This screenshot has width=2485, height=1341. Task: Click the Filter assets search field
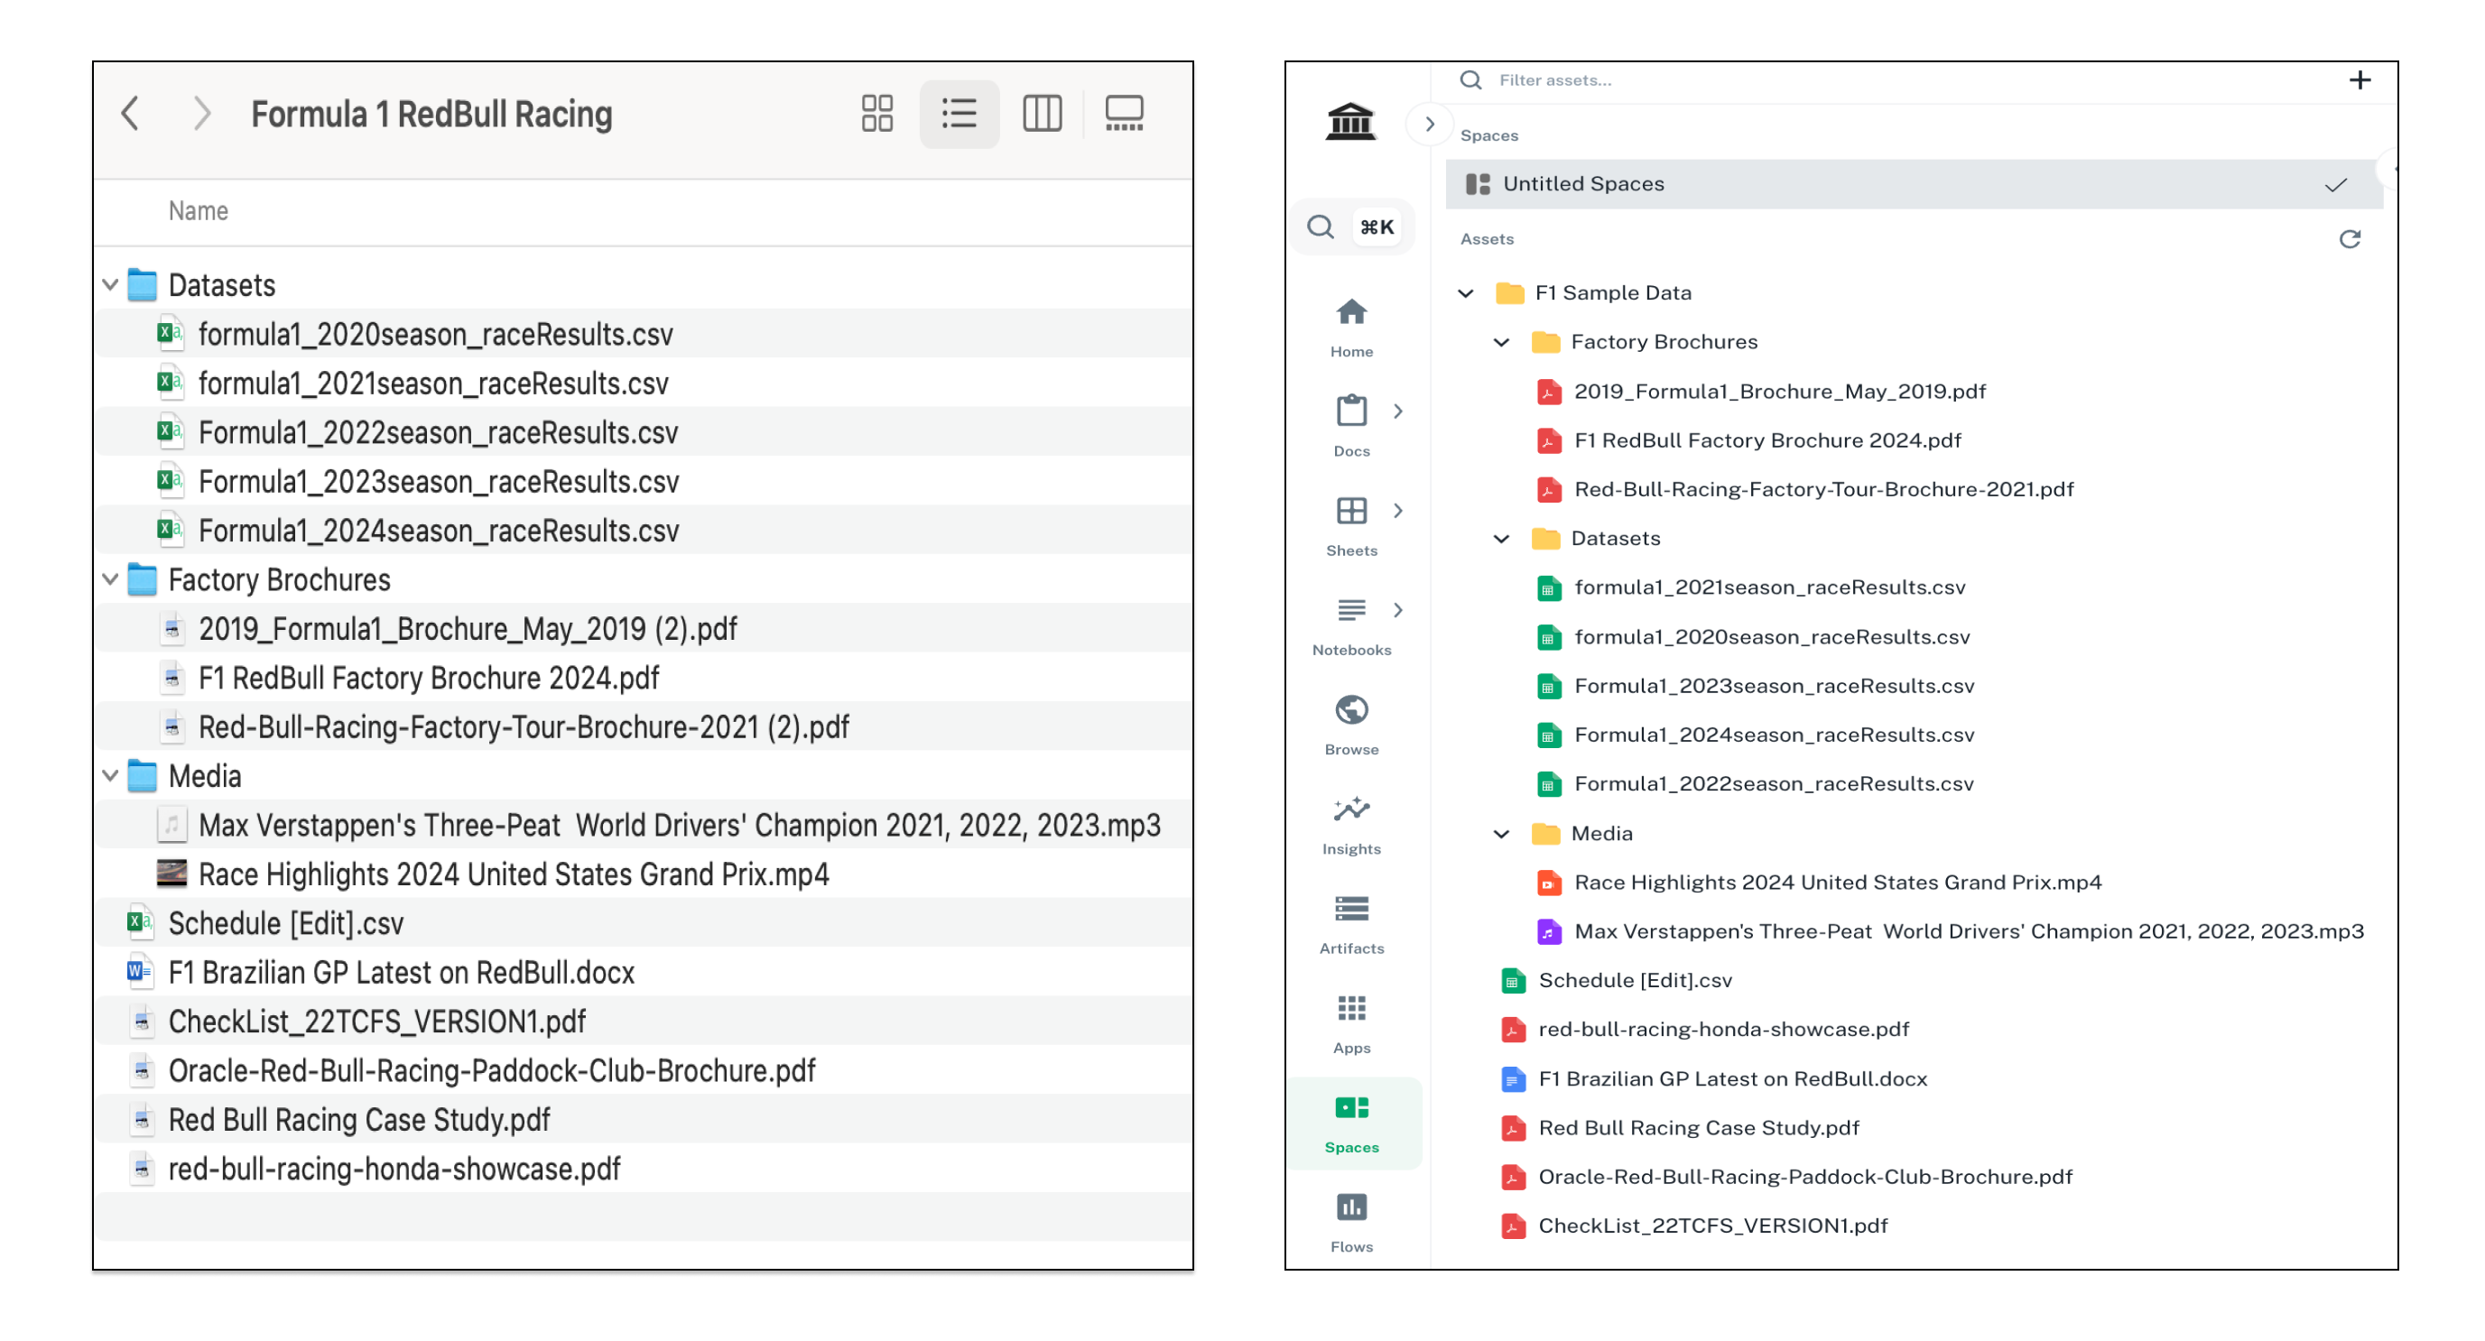click(1891, 80)
